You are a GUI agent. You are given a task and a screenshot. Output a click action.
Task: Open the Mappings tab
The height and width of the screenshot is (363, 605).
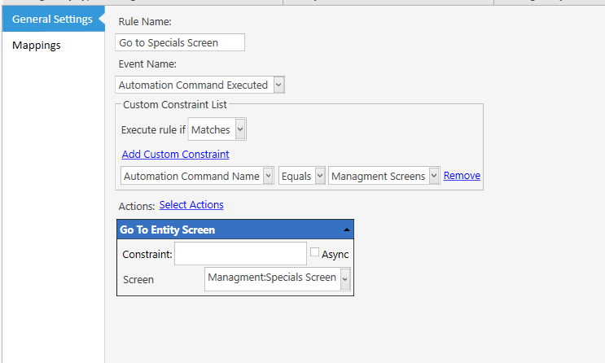pos(37,45)
